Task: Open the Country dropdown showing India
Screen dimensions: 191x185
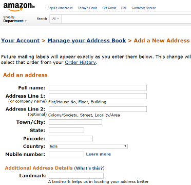Action: point(88,146)
